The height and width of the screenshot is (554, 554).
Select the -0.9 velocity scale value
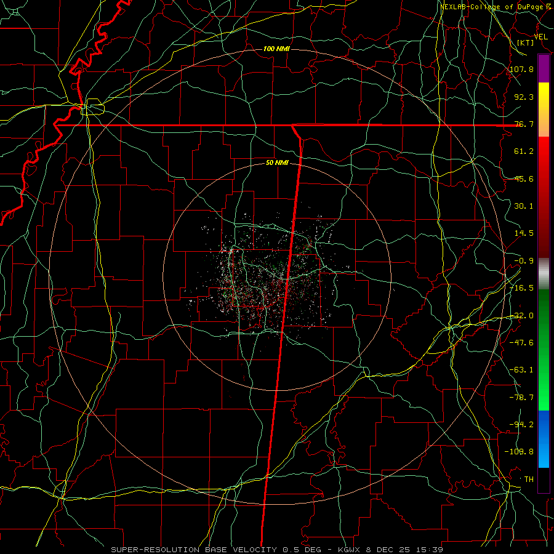coord(524,261)
